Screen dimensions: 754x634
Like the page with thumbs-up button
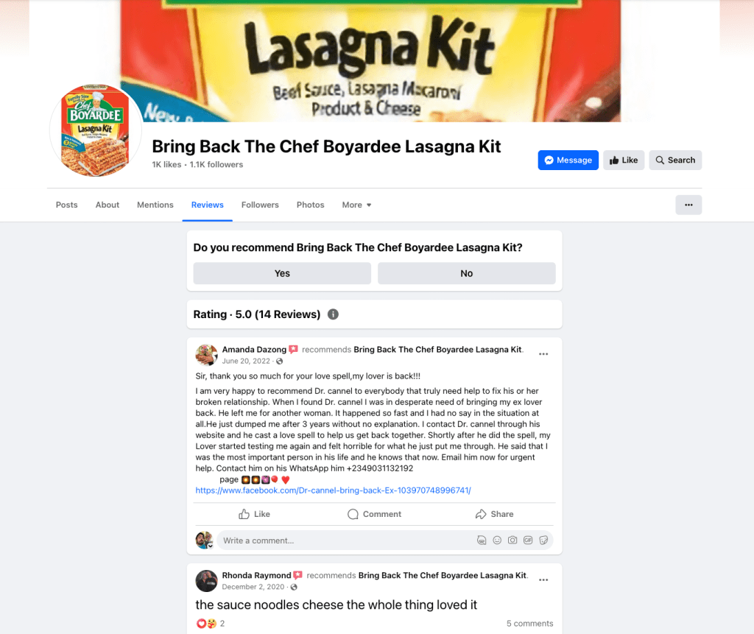pyautogui.click(x=624, y=161)
